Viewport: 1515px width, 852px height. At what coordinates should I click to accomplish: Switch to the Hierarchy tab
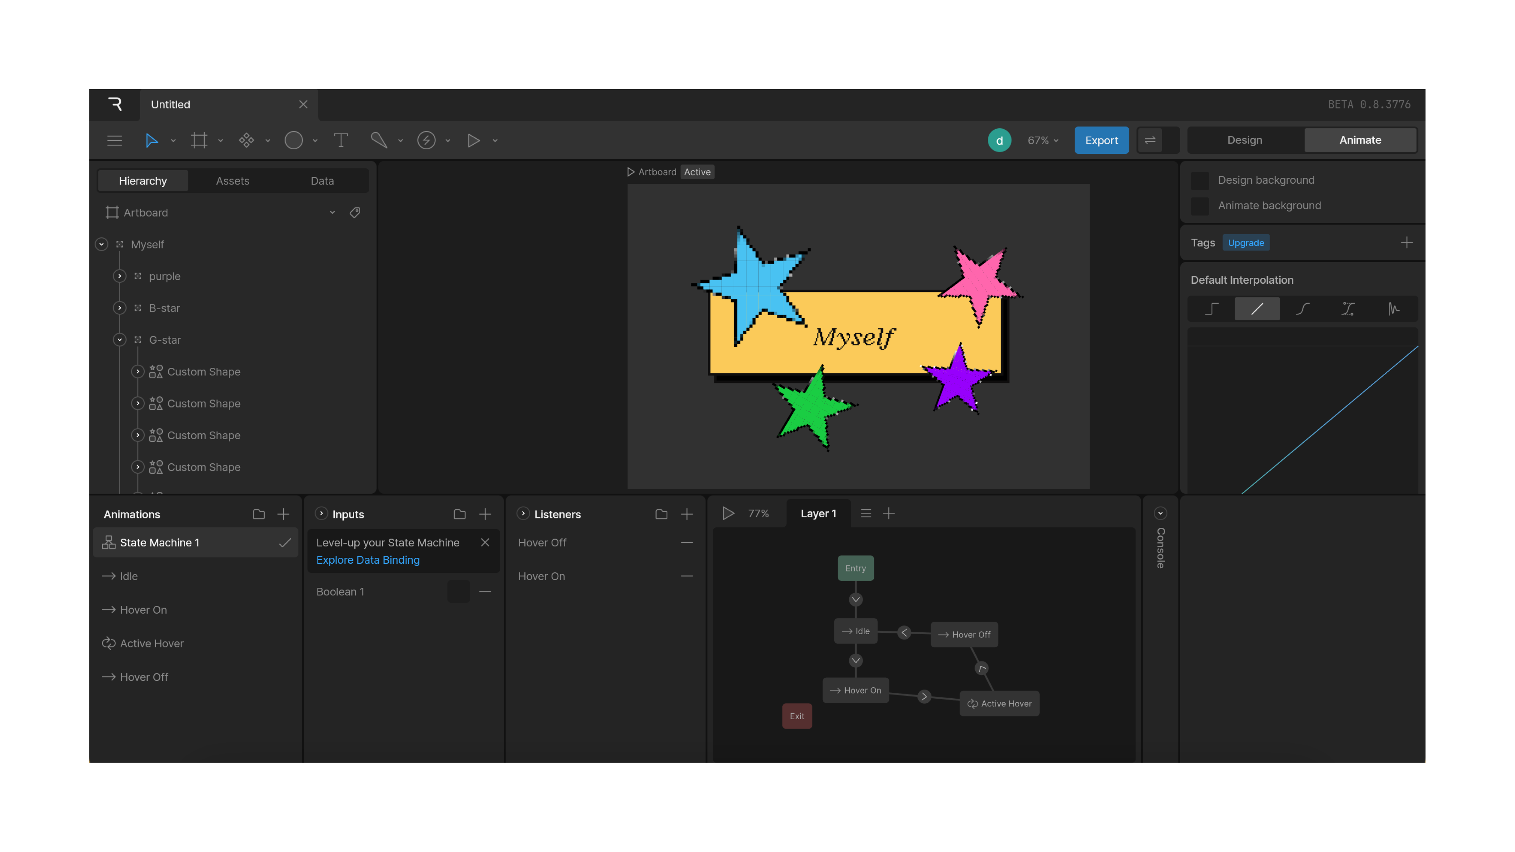143,181
